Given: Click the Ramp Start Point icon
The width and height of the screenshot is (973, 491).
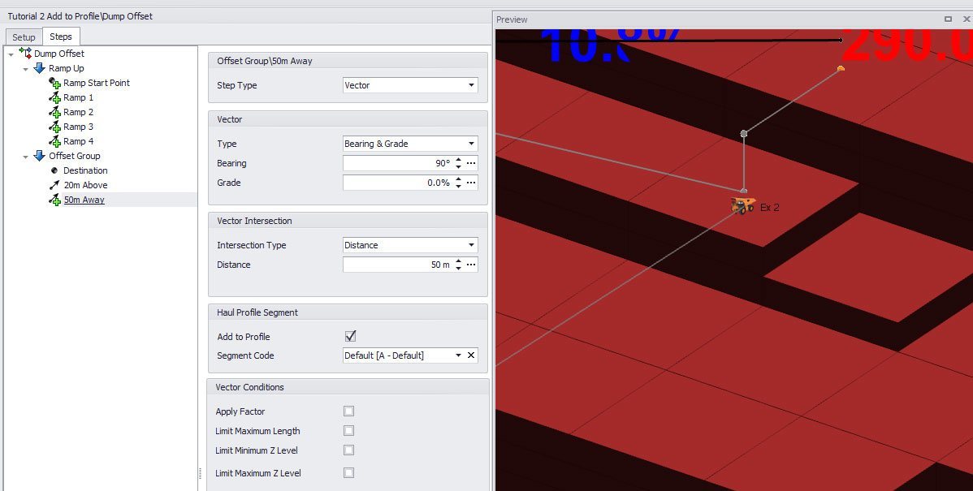Looking at the screenshot, I should click(54, 83).
